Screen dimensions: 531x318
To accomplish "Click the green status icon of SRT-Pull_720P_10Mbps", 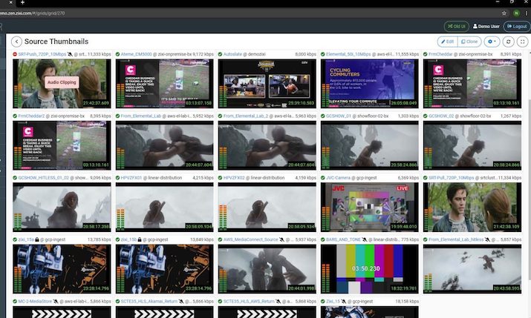I will click(426, 178).
